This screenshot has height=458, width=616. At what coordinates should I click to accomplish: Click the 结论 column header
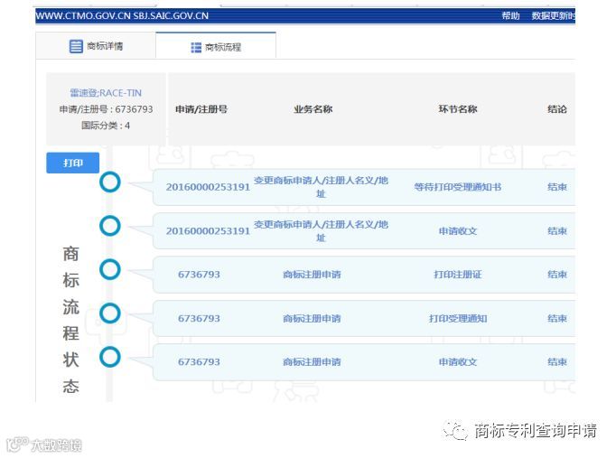557,109
